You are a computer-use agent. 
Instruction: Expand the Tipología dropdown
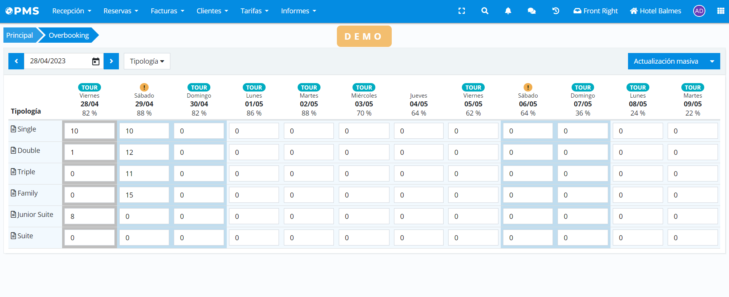click(147, 61)
